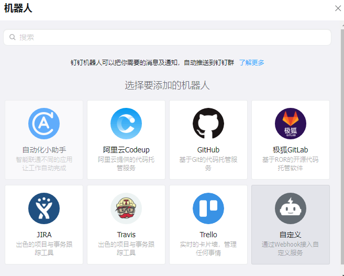This screenshot has width=344, height=276.
Task: Click JIRA's description 出色的项目与事务跟踪工具
Action: click(44, 249)
